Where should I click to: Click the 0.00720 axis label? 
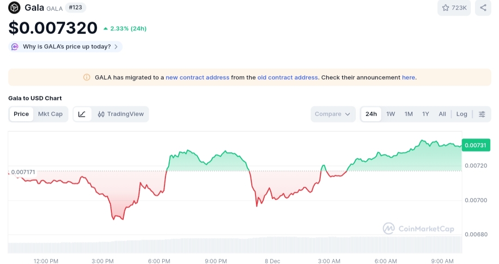476,165
